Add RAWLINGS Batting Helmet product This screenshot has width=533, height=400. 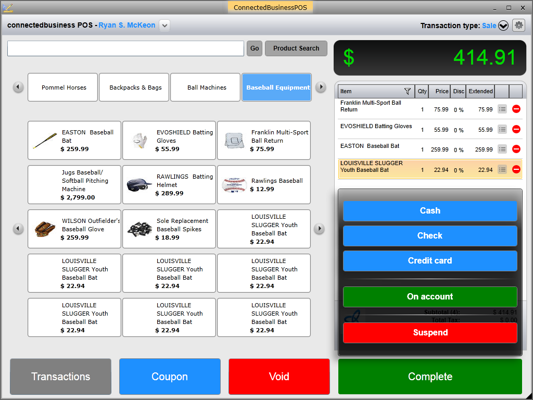169,185
